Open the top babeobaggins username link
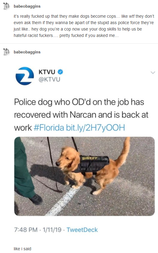158x253 pixels. 27,6
